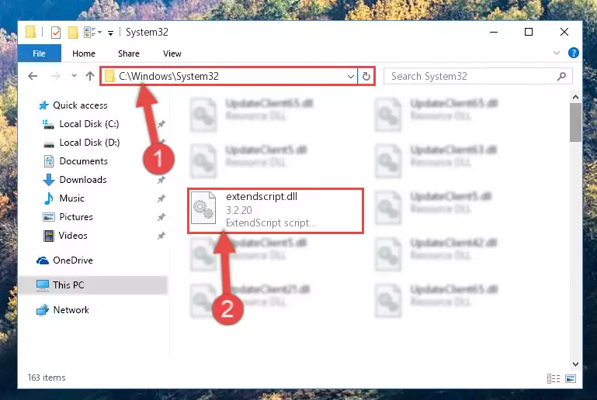Open the File tab

click(x=40, y=53)
